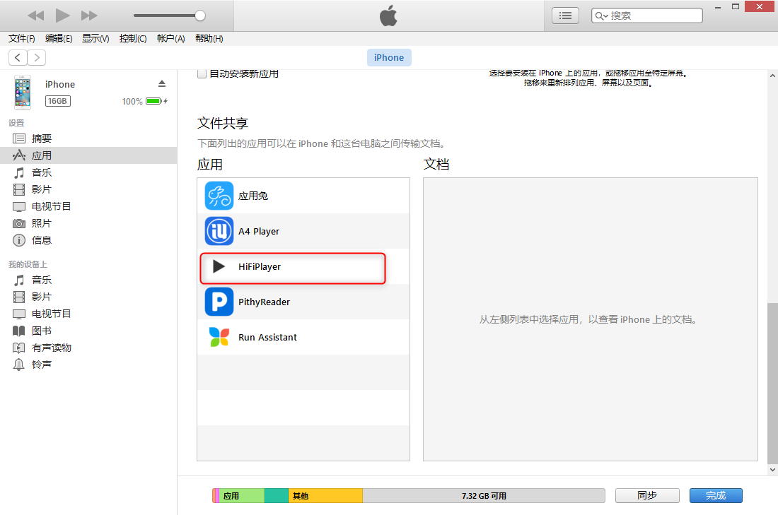Go back with the left arrow button
The height and width of the screenshot is (515, 778).
pyautogui.click(x=18, y=57)
